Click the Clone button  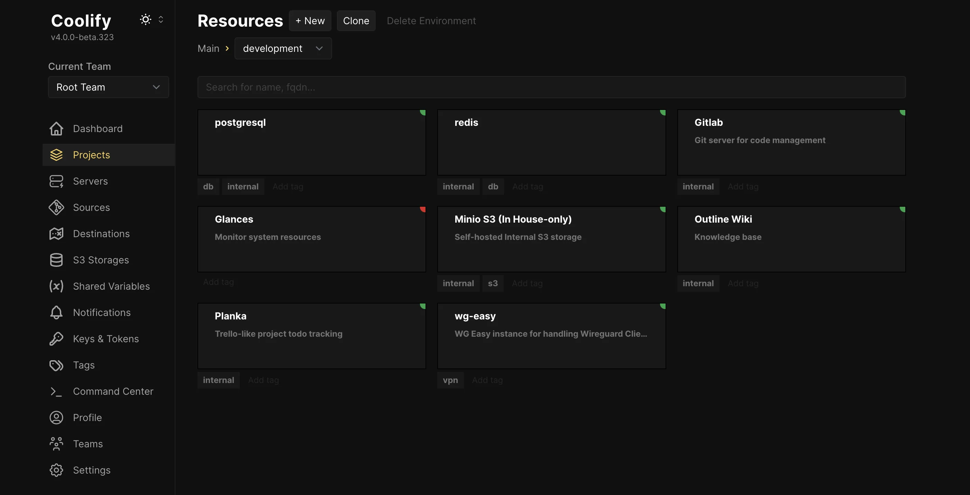click(x=356, y=21)
